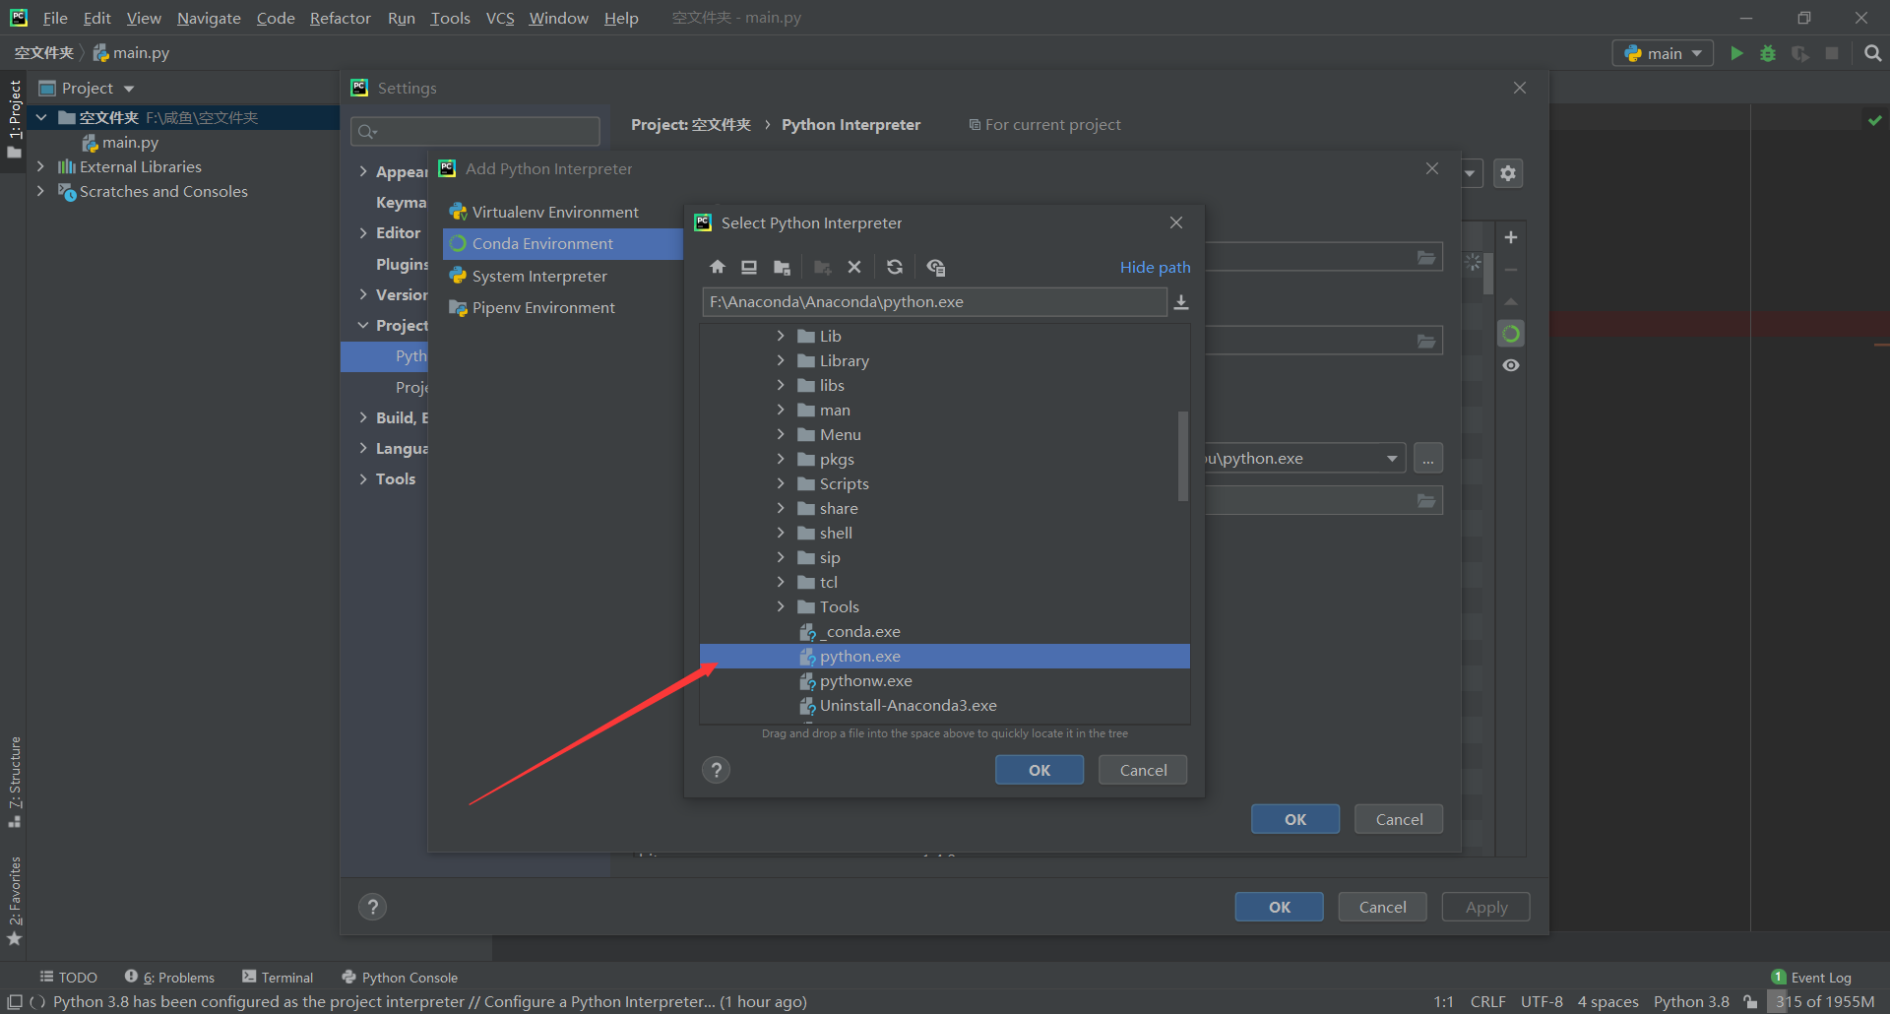
Task: Run the main configuration
Action: [x=1737, y=53]
